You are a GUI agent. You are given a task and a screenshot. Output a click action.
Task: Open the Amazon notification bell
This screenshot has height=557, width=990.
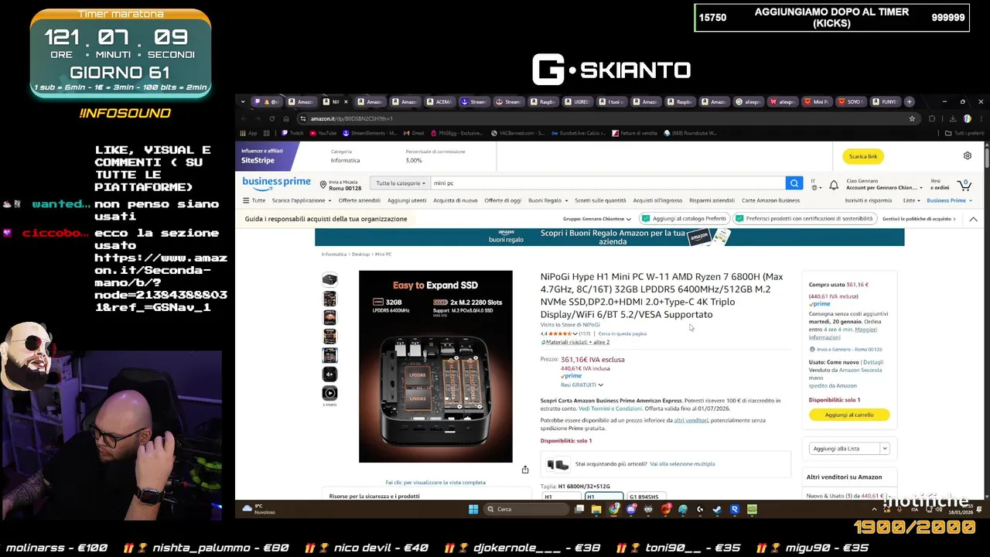pyautogui.click(x=834, y=185)
